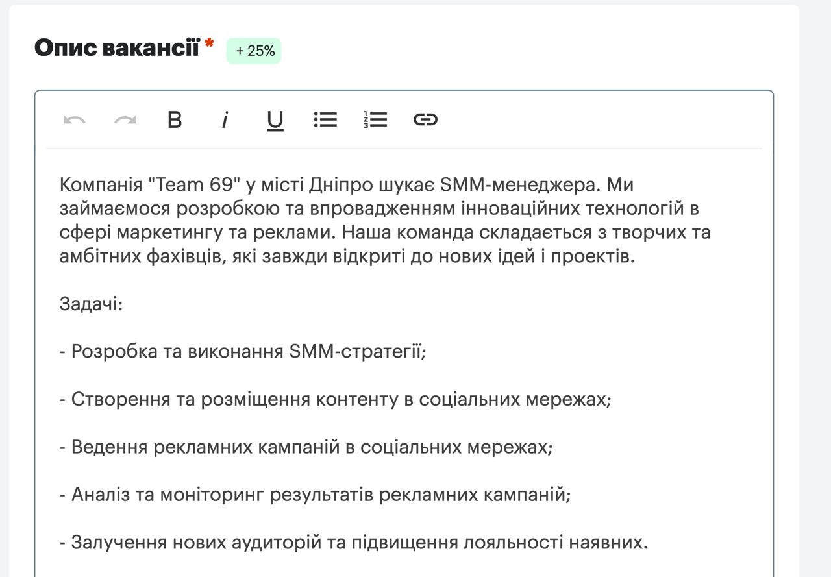Click the undo arrow in editor toolbar
831x577 pixels.
[x=75, y=120]
